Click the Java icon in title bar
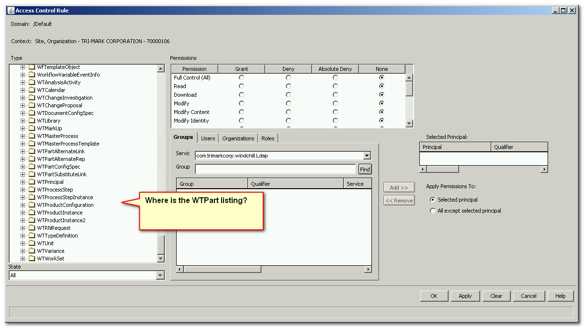The image size is (584, 328). [x=11, y=11]
